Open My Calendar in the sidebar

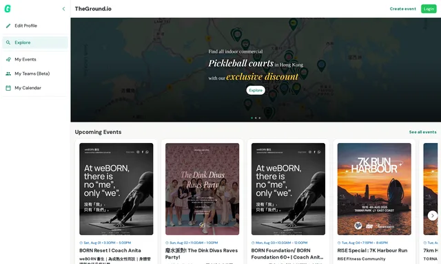(35, 88)
